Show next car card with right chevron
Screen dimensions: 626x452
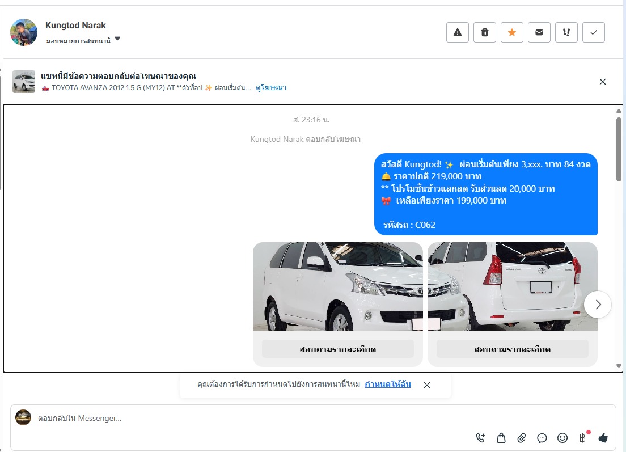pos(598,305)
